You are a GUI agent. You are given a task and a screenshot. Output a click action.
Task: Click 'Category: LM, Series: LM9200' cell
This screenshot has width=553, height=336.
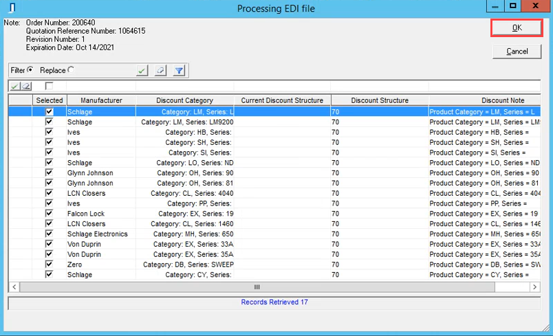point(185,122)
